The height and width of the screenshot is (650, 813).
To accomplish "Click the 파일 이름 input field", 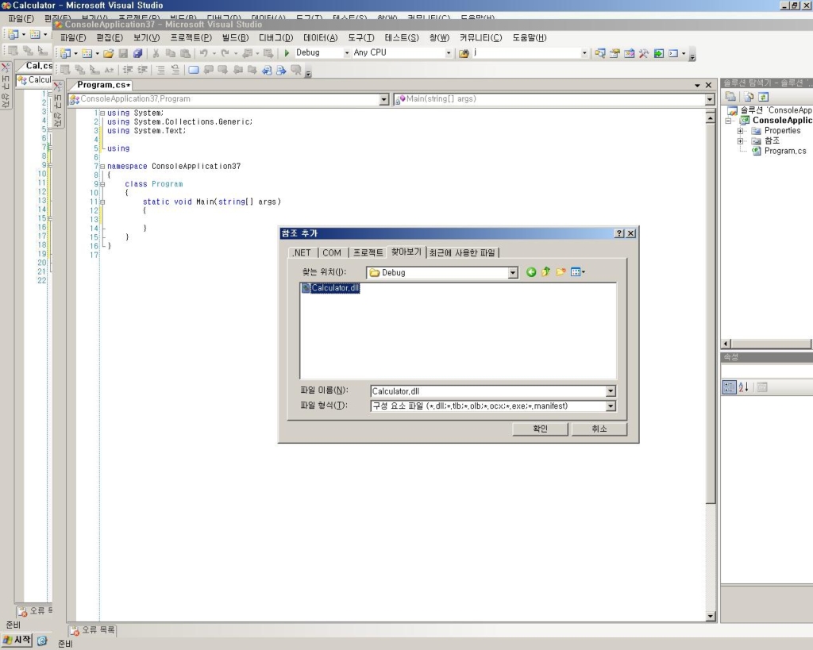I will click(x=488, y=391).
